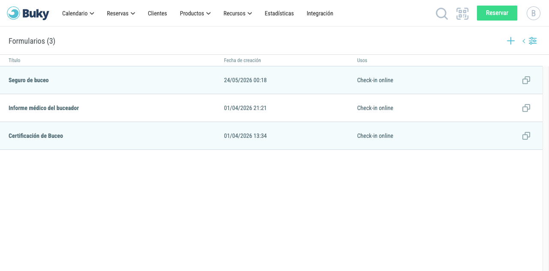This screenshot has width=549, height=271.
Task: Add a new form with plus icon
Action: [x=511, y=41]
